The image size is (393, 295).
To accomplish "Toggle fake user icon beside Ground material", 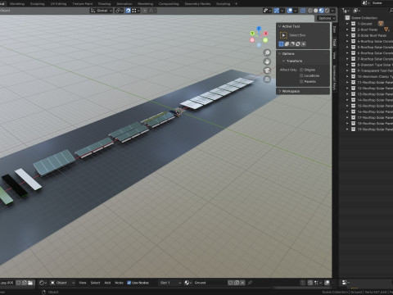I will [x=231, y=283].
